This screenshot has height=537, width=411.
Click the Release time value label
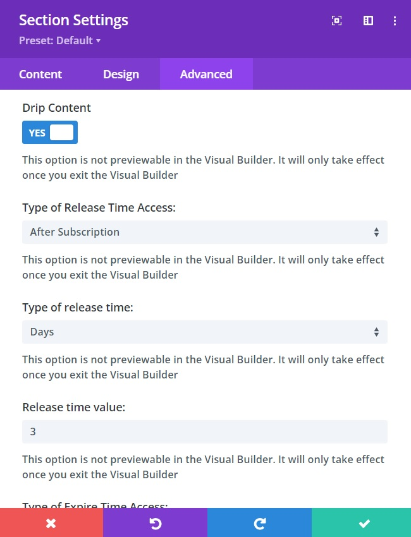(x=73, y=407)
